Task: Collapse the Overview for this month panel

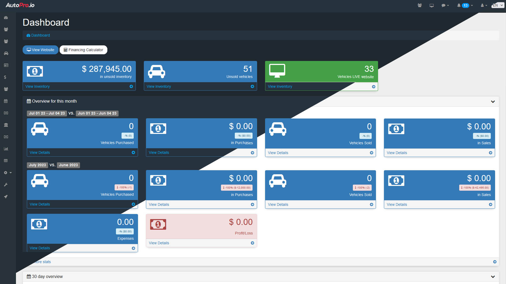Action: coord(493,102)
